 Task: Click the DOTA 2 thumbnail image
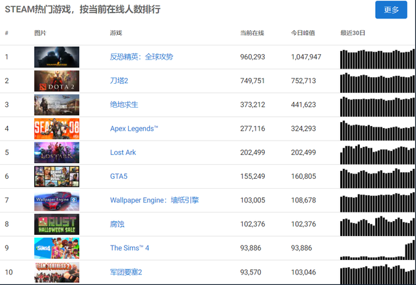coord(57,81)
